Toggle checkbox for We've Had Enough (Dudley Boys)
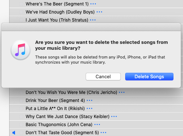183x136 pixels. (x=21, y=12)
